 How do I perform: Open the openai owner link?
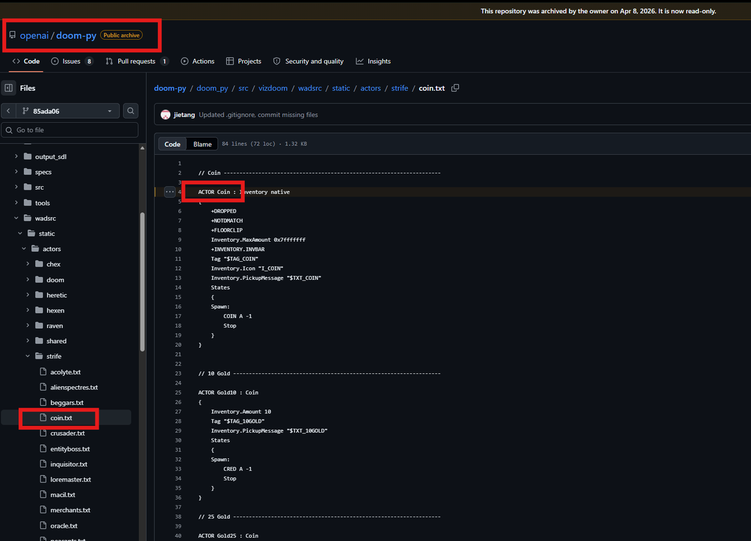(34, 36)
